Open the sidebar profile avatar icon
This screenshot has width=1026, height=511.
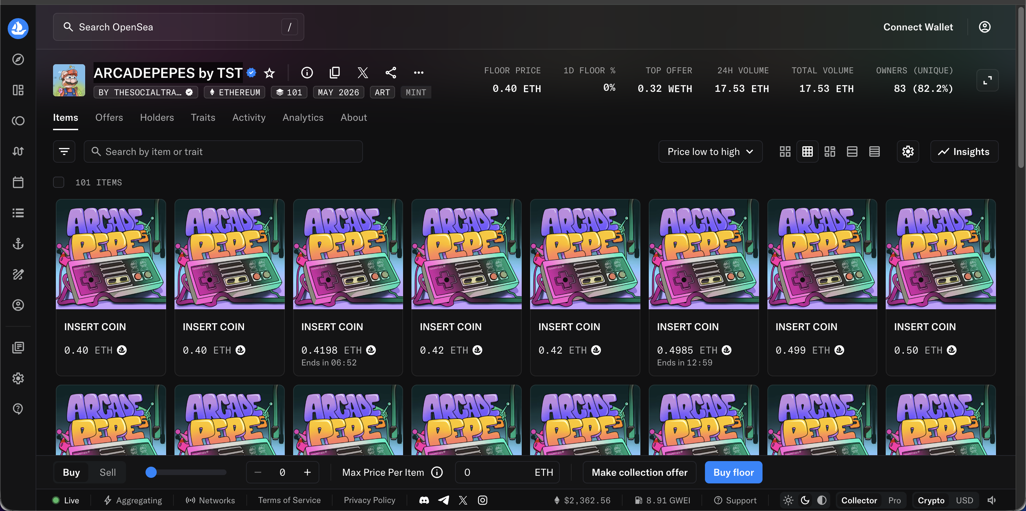[18, 305]
